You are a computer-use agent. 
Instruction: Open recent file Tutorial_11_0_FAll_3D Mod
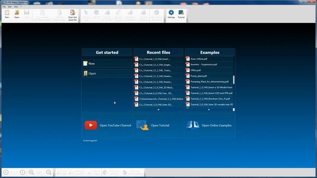tap(158, 88)
